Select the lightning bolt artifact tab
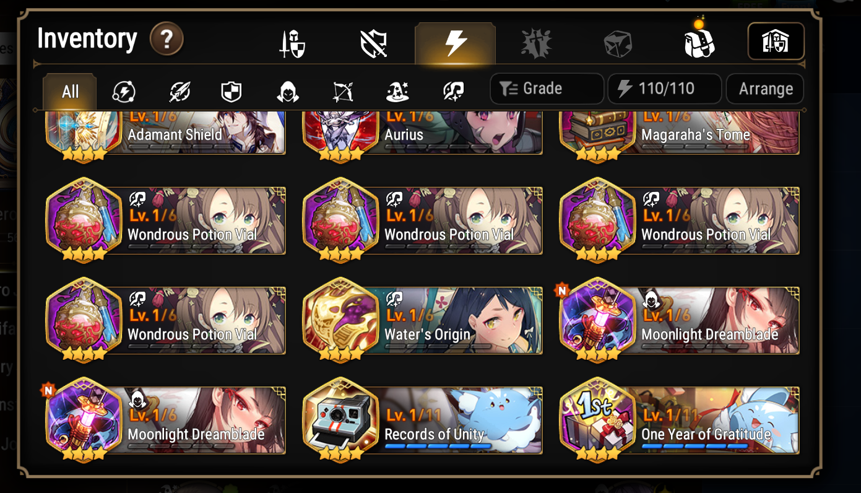This screenshot has width=861, height=493. (455, 44)
